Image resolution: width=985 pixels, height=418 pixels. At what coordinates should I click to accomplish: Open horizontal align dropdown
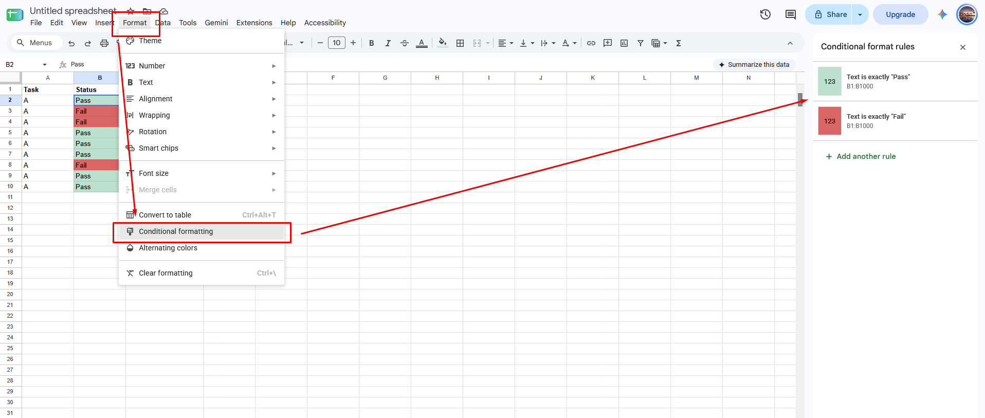point(506,43)
